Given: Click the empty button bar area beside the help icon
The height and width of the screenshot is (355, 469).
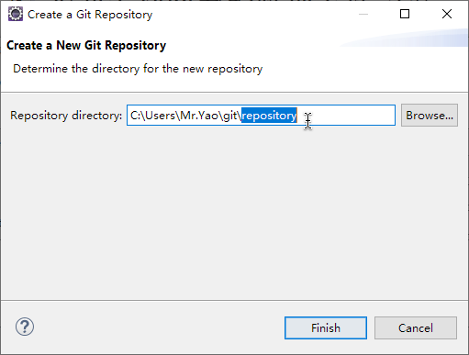Looking at the screenshot, I should click(159, 327).
